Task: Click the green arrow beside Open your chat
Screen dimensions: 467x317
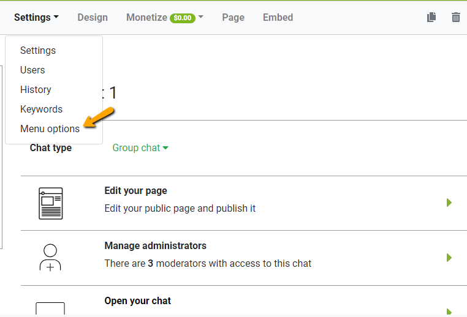Action: (x=449, y=311)
